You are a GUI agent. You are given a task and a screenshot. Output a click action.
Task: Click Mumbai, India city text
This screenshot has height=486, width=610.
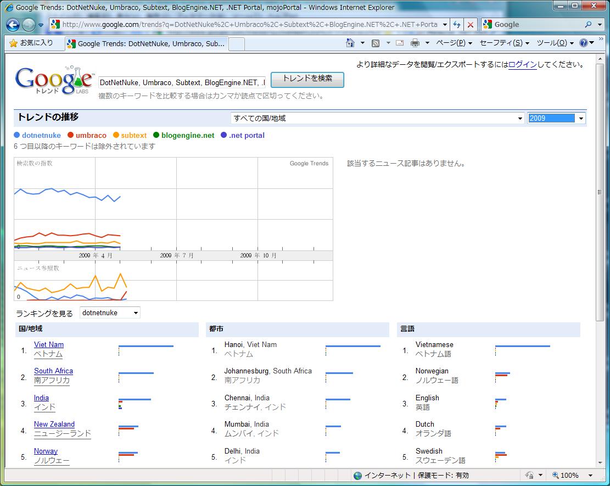pos(247,424)
